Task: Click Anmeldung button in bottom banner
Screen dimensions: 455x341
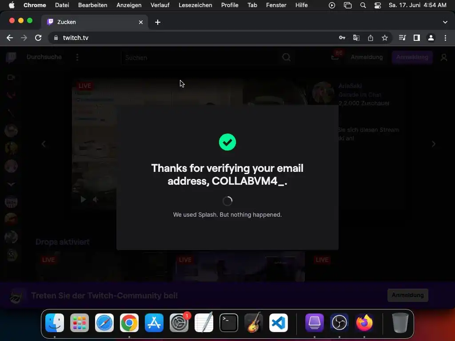Action: click(408, 295)
